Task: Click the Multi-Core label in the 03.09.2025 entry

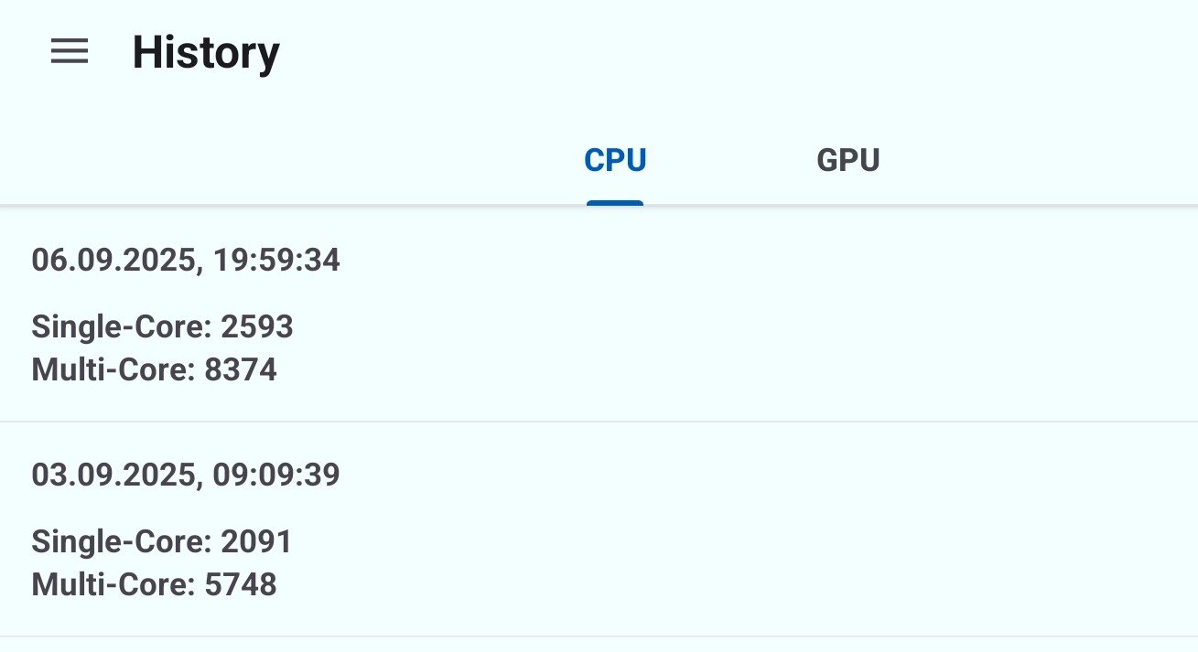Action: click(x=113, y=584)
